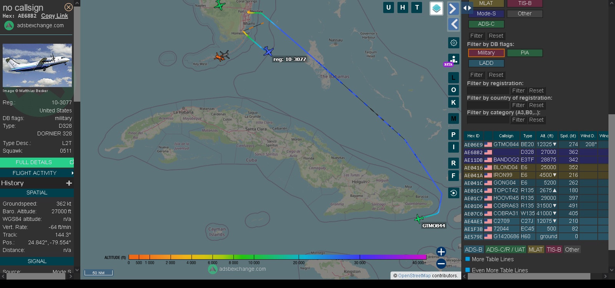Toggle the MLAT source filter

coord(486,3)
